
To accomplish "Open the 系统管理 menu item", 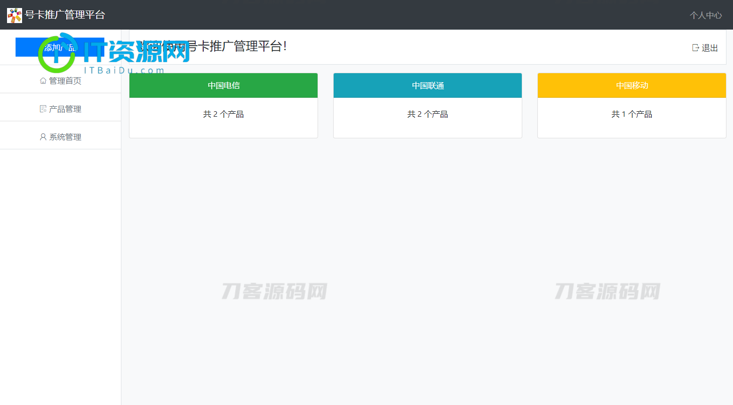I will click(60, 137).
